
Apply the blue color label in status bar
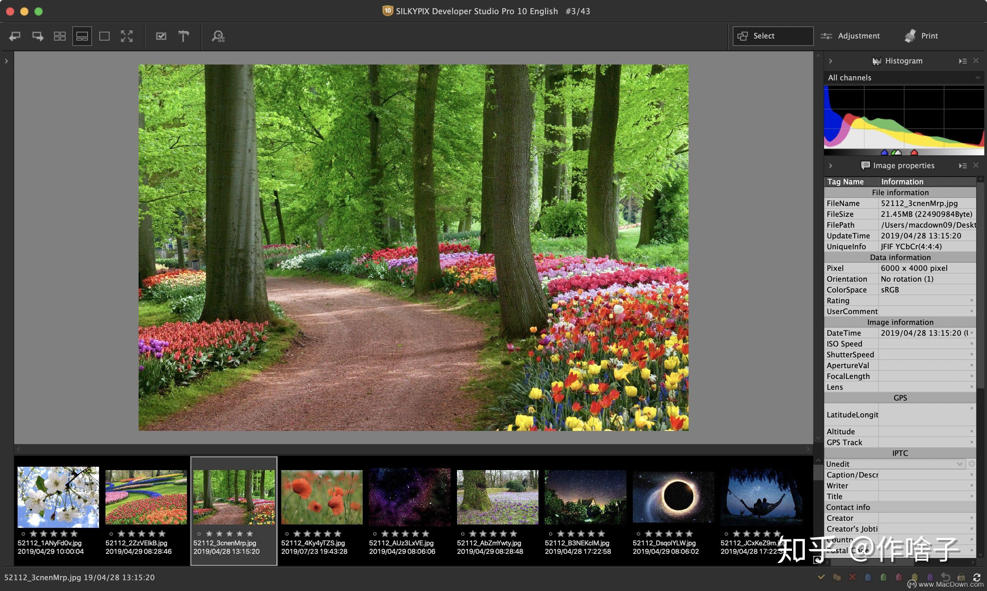tap(868, 577)
